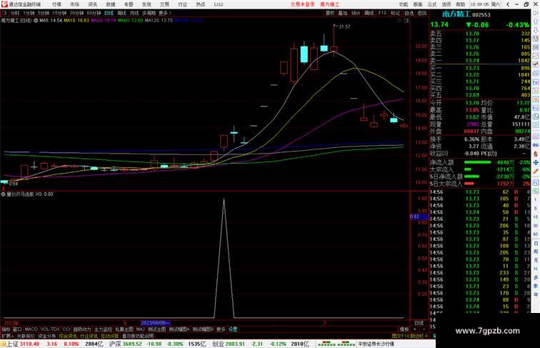Image resolution: width=540 pixels, height=348 pixels.
Task: Switch chart to 分时 view
Action: pos(15,13)
